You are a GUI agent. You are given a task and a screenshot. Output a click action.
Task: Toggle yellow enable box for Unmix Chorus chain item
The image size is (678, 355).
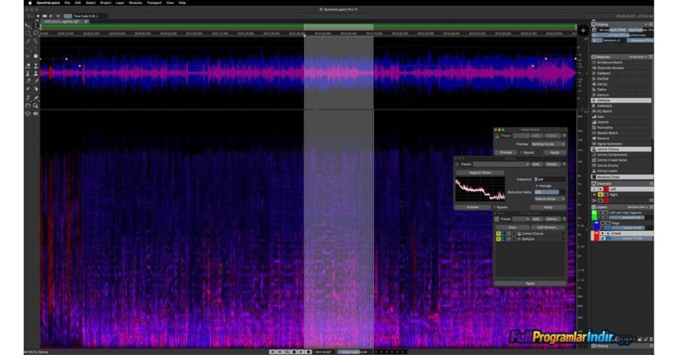[498, 234]
